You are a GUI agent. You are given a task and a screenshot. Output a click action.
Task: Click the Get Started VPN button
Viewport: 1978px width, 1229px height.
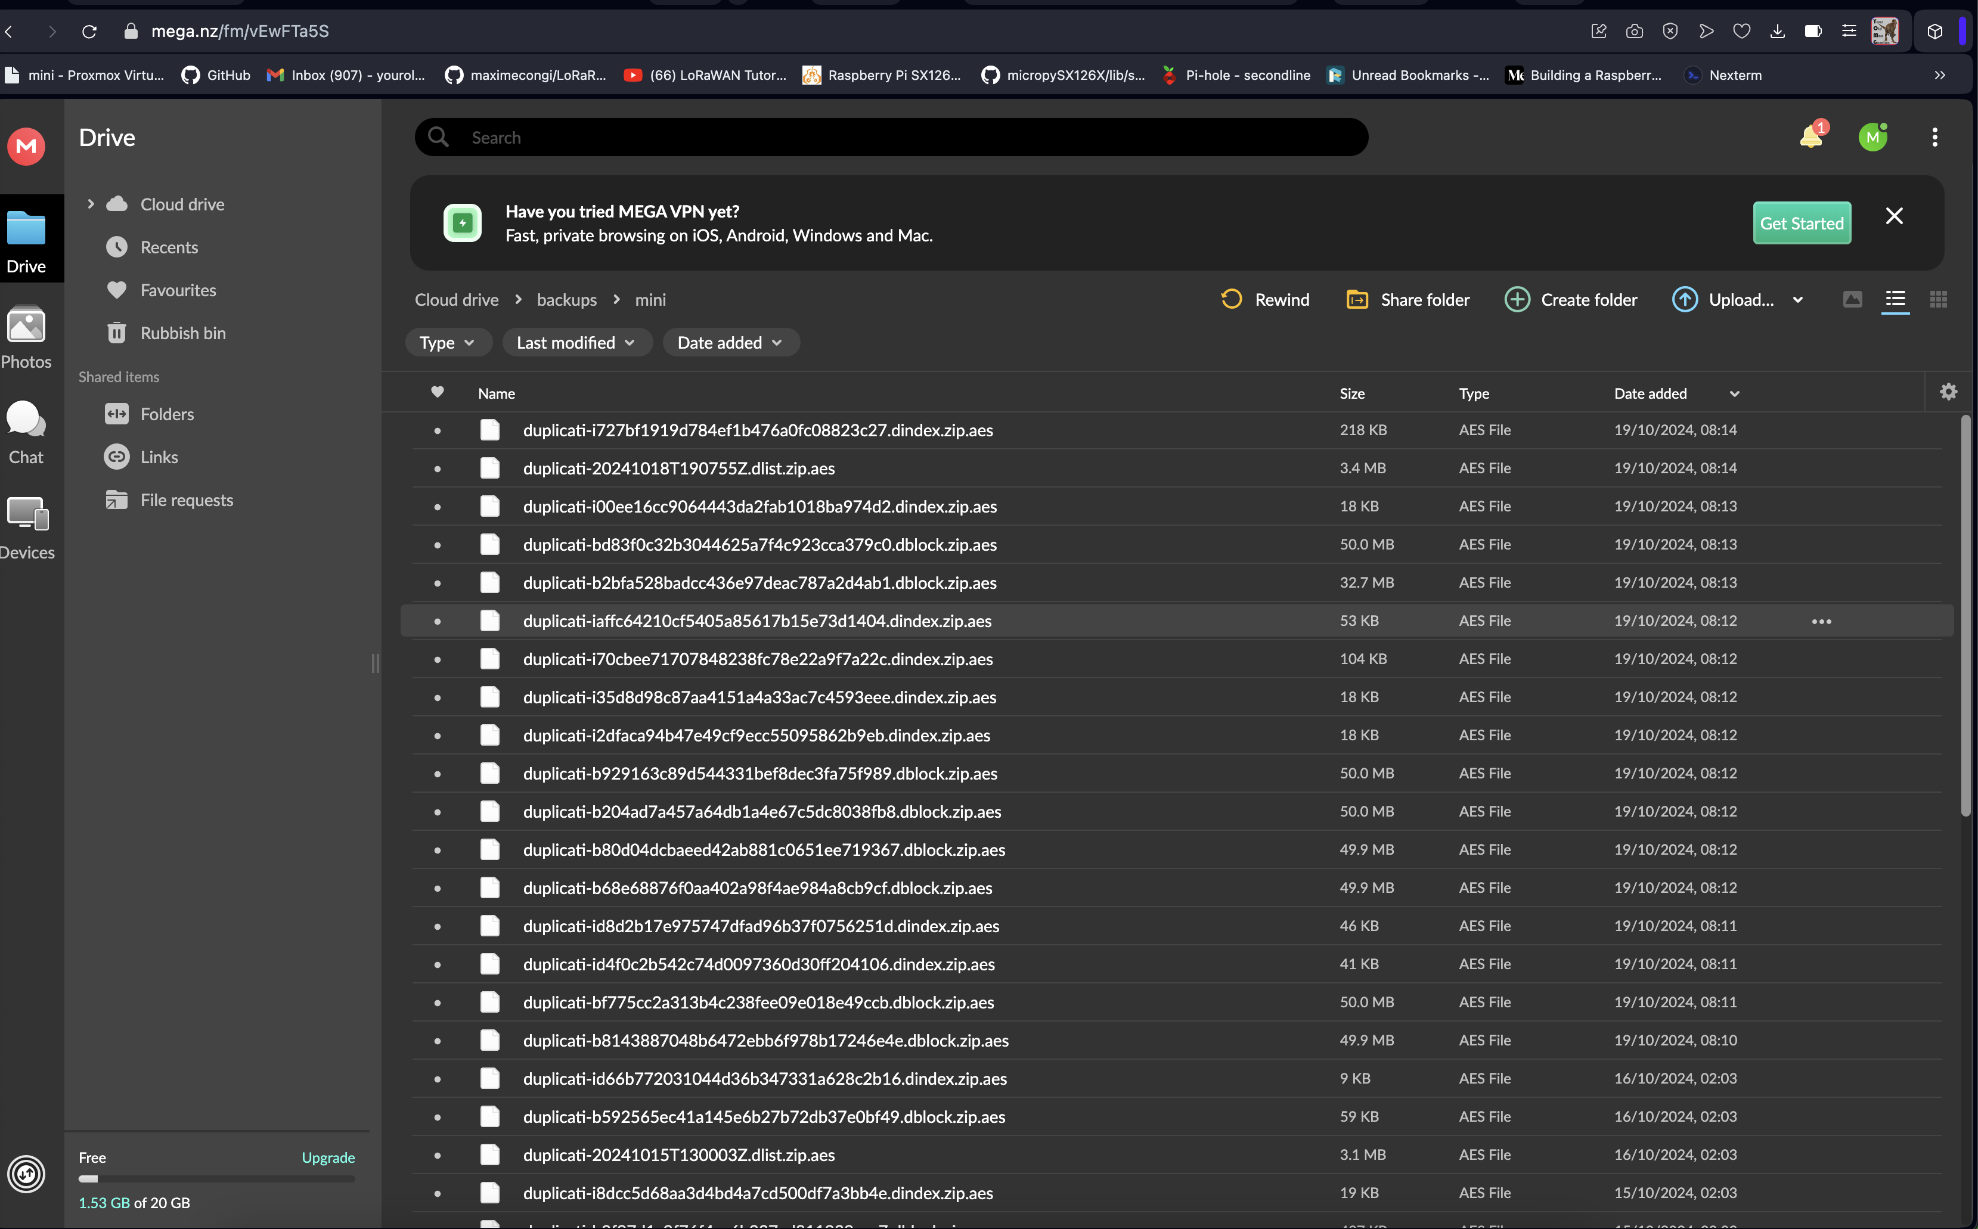pos(1801,224)
